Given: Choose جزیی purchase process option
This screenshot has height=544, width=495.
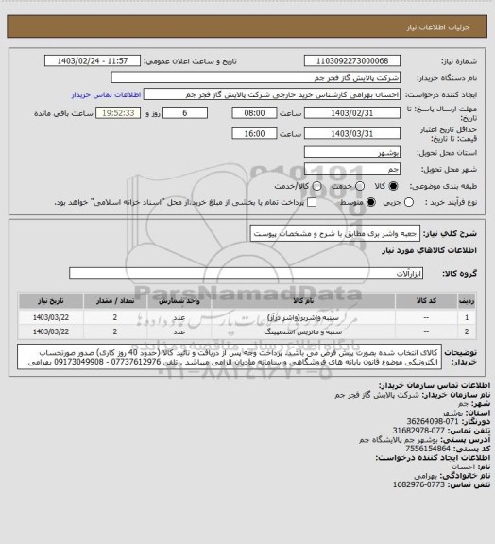Looking at the screenshot, I should point(409,202).
